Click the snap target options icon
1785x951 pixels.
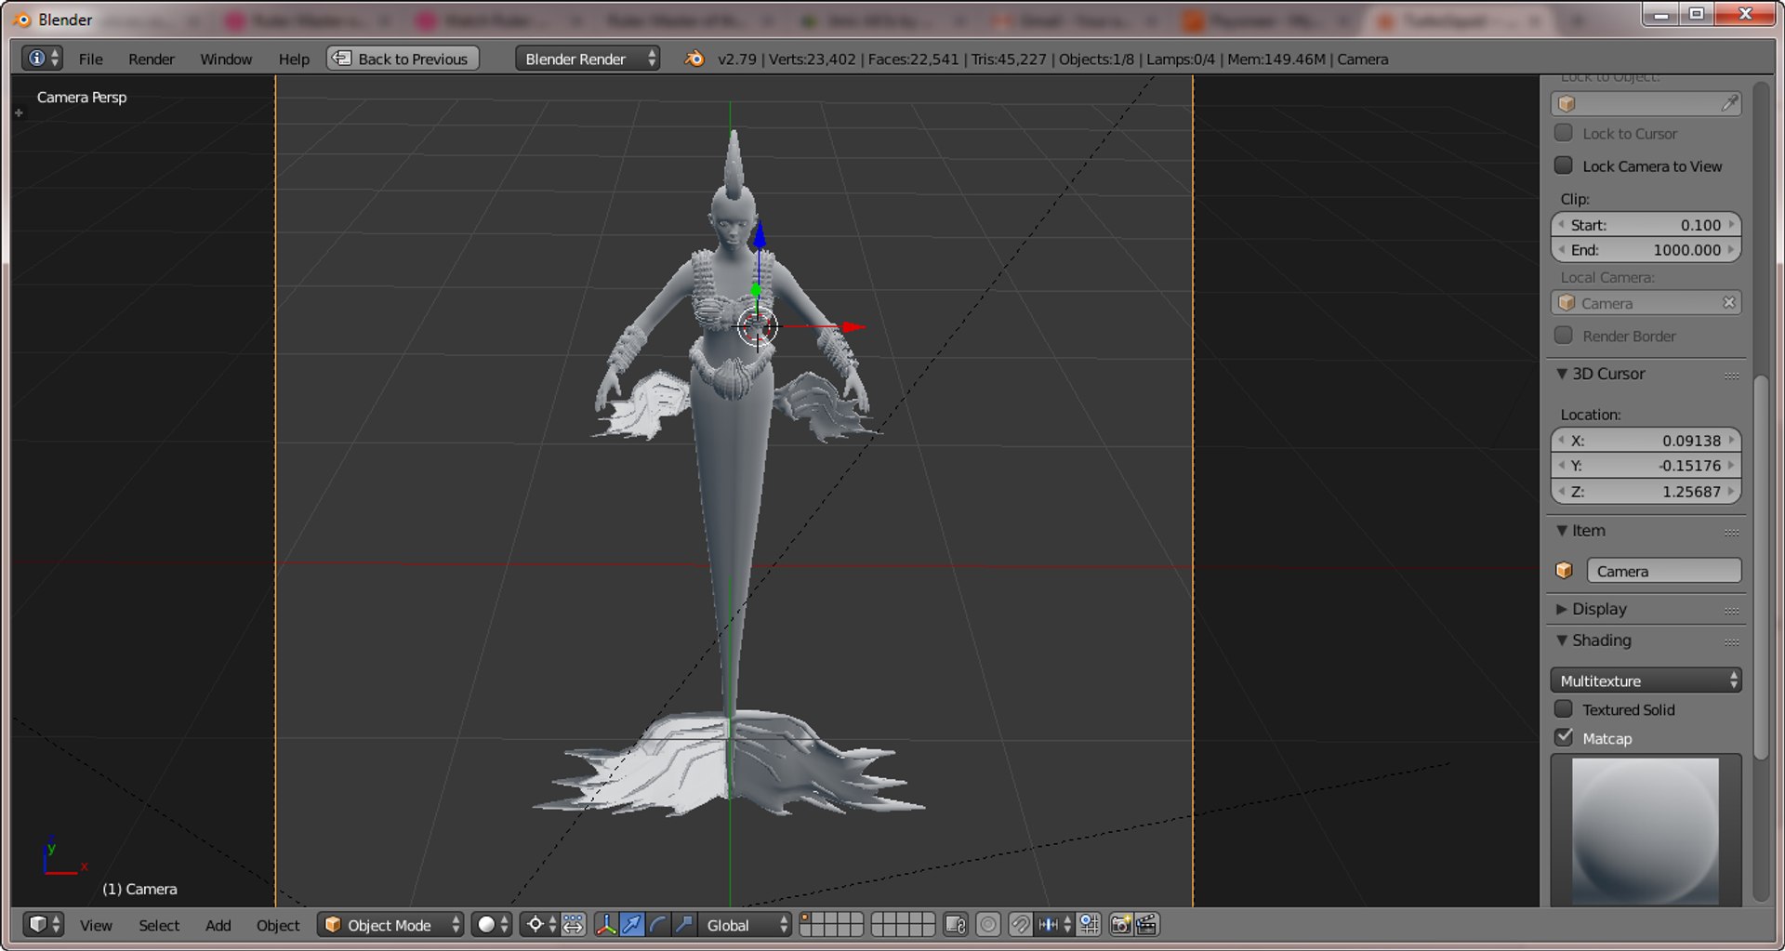point(1089,925)
